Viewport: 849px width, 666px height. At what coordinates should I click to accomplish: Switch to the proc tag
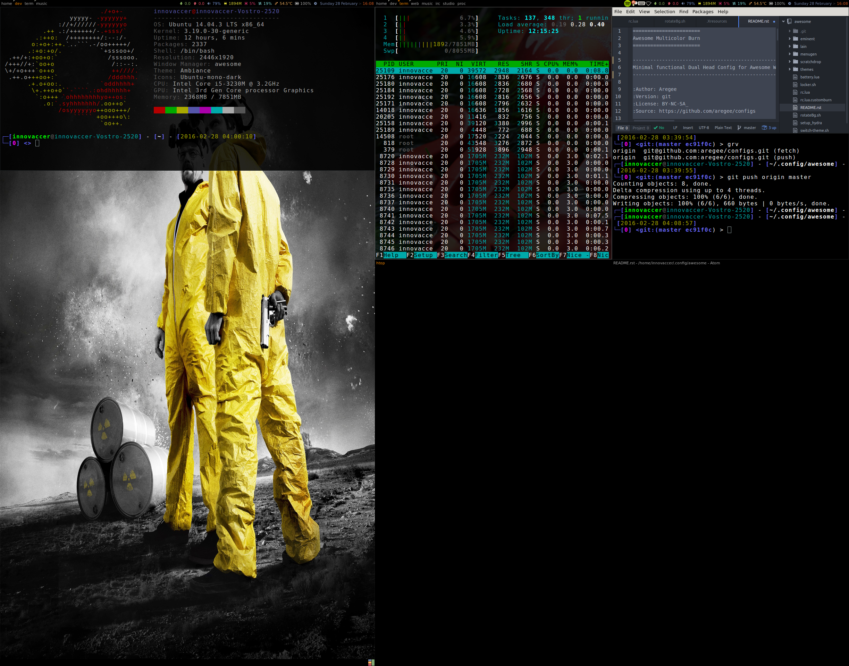(x=462, y=3)
